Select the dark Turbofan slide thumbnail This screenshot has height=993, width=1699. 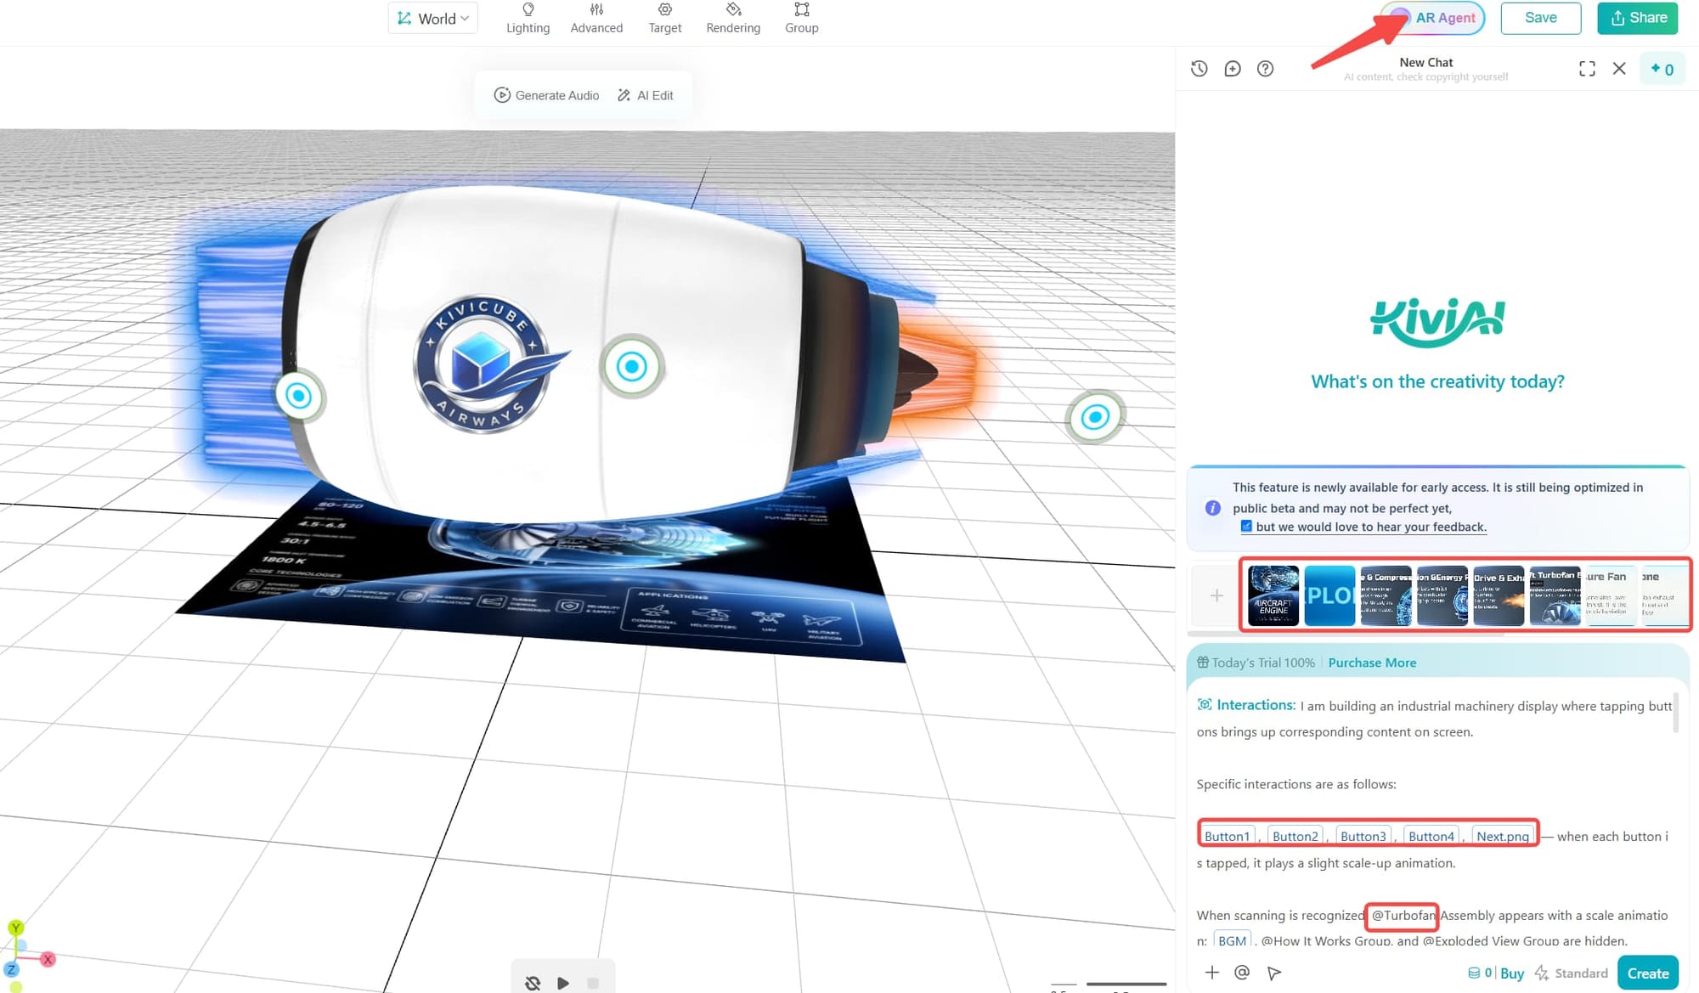[x=1555, y=595]
